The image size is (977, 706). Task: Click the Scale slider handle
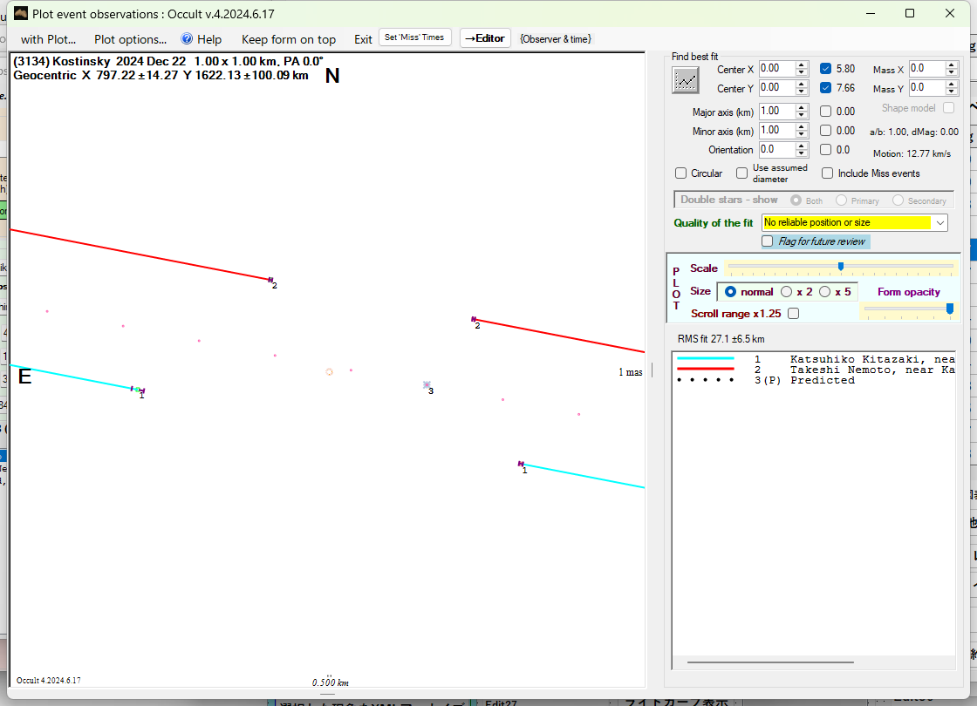click(x=840, y=267)
